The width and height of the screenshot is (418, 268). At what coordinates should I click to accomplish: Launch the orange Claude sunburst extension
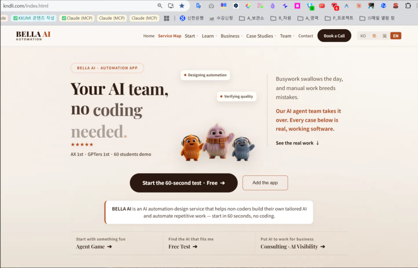tap(359, 6)
